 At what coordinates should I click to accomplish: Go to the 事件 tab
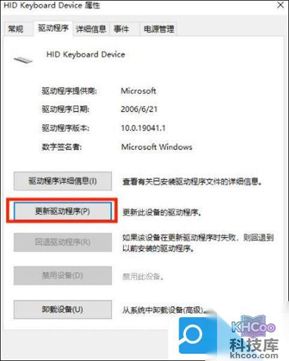point(121,29)
